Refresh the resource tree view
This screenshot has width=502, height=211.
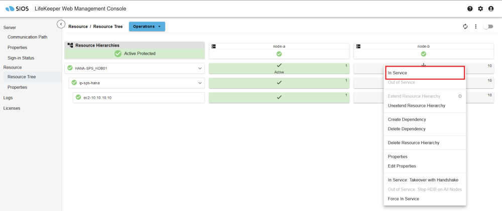465,27
